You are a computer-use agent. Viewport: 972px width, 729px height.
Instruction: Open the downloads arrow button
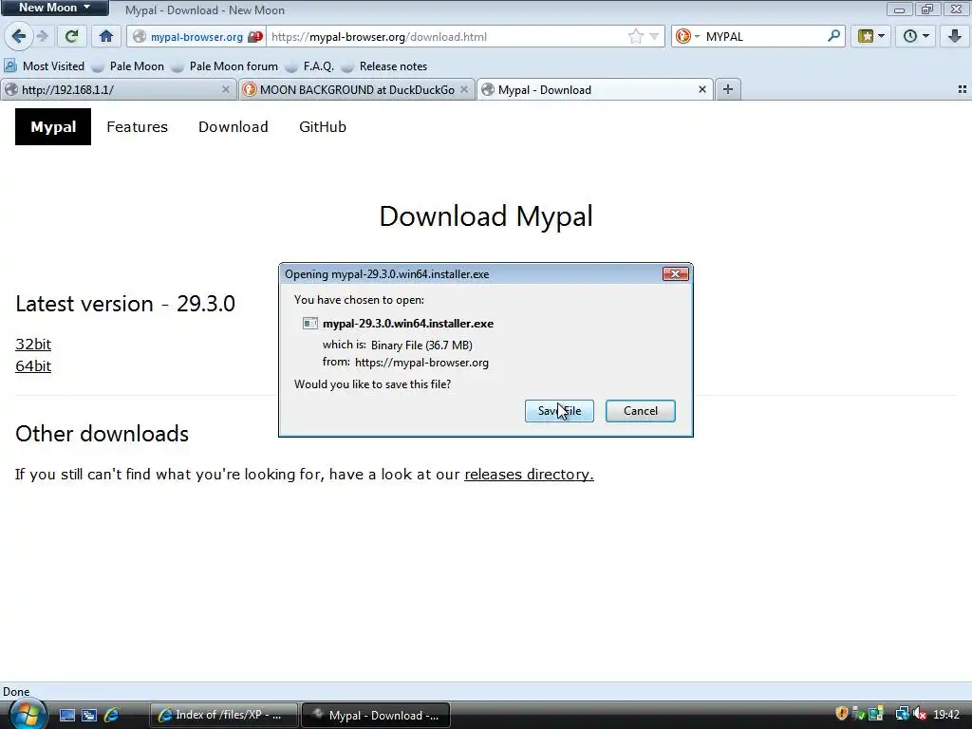pos(954,37)
